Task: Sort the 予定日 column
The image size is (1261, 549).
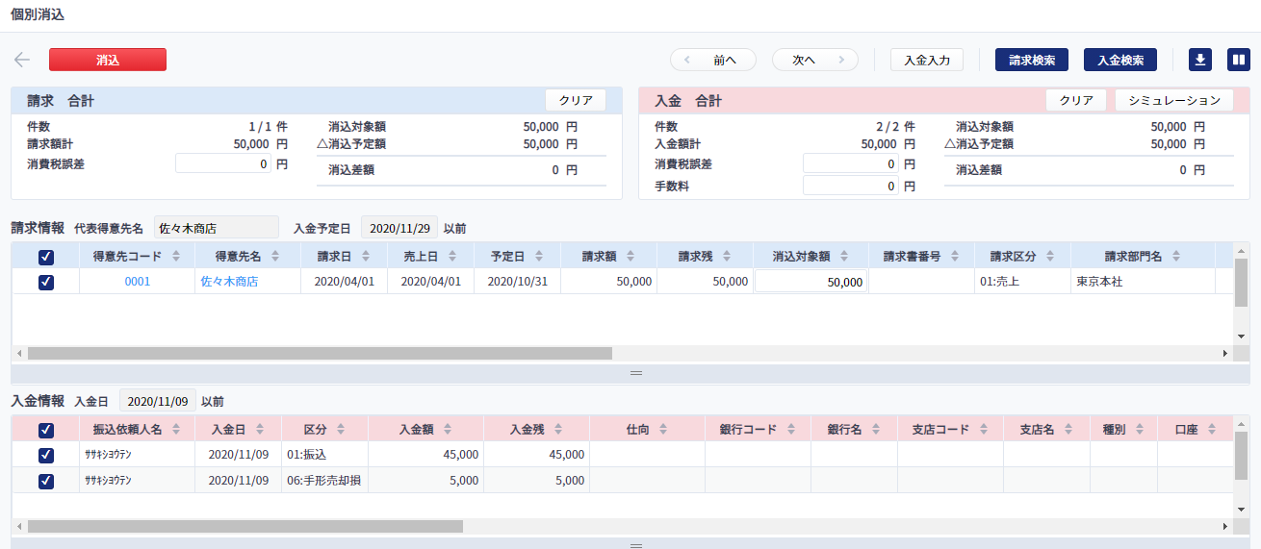Action: (540, 256)
